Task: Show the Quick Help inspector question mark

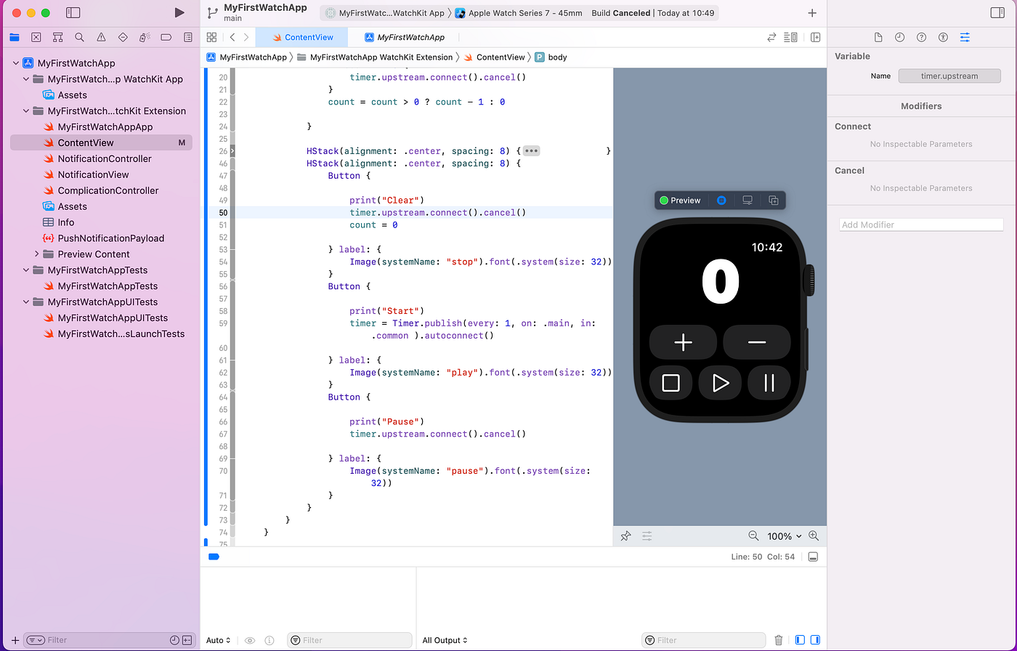Action: pyautogui.click(x=920, y=36)
